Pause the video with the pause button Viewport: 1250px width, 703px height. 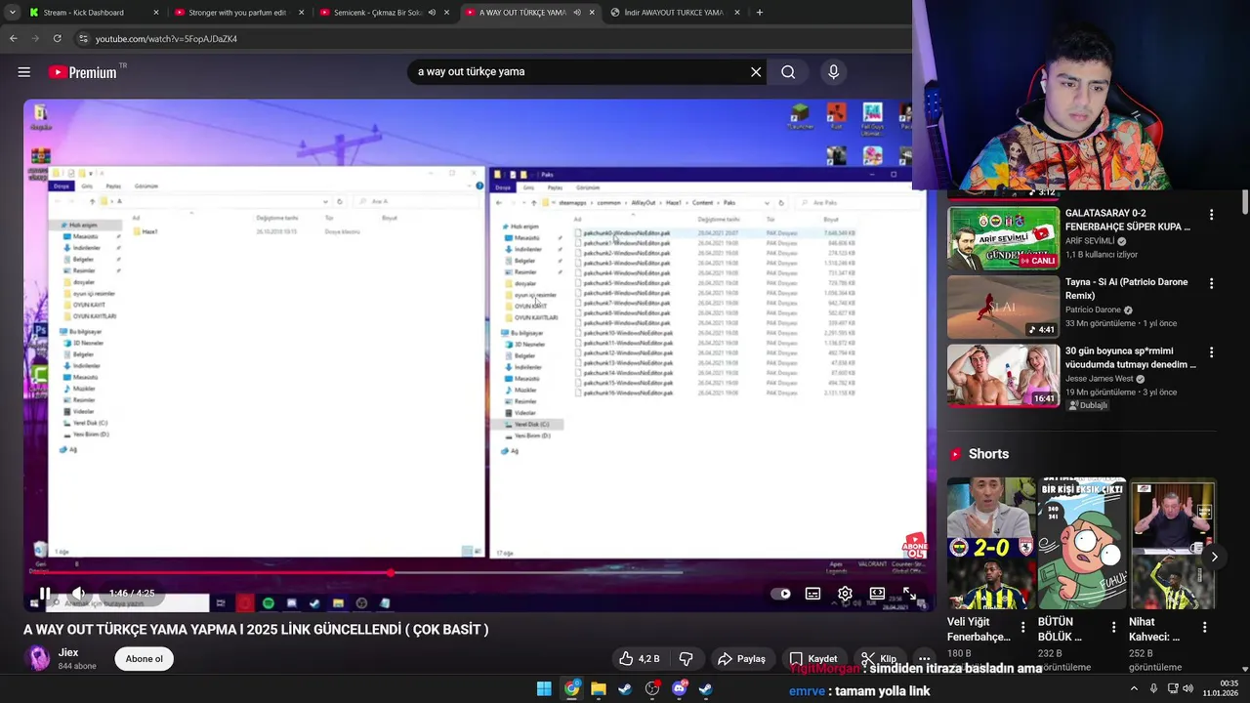tap(45, 593)
